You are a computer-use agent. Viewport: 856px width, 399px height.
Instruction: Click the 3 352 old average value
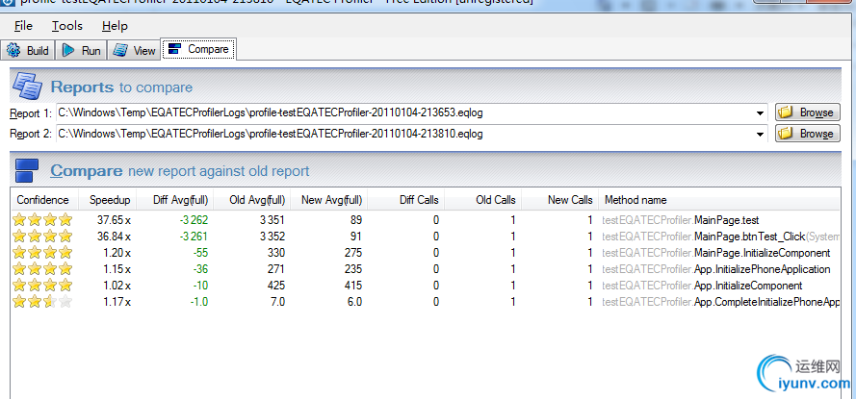[x=272, y=237]
